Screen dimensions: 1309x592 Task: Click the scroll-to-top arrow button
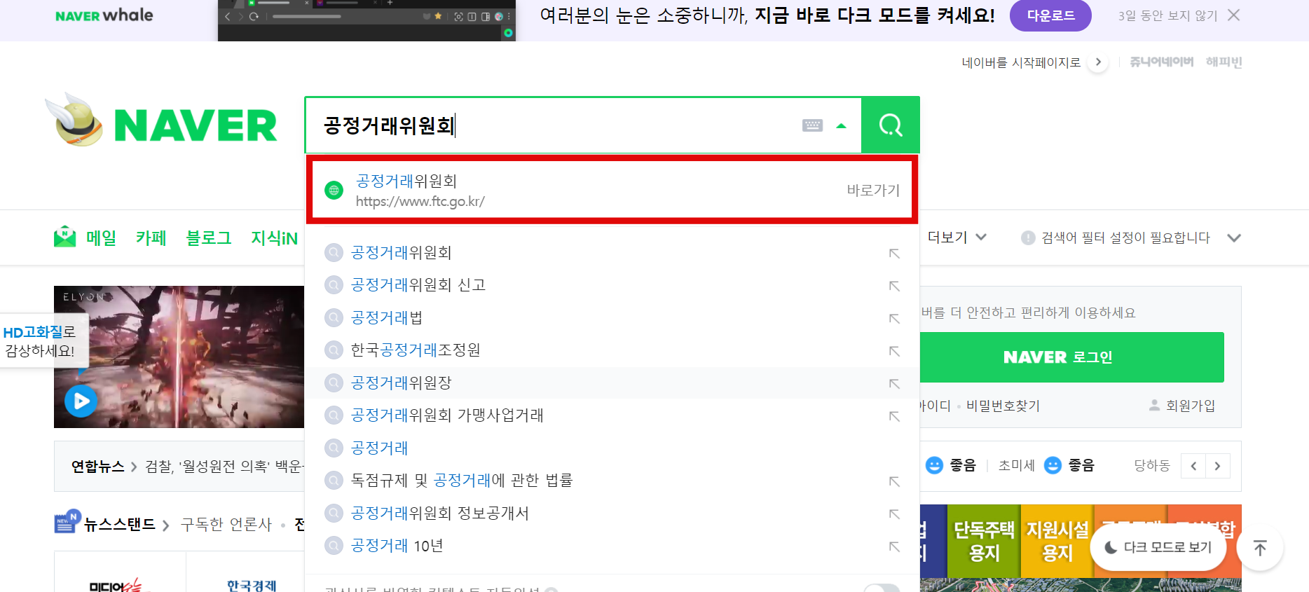(1260, 548)
